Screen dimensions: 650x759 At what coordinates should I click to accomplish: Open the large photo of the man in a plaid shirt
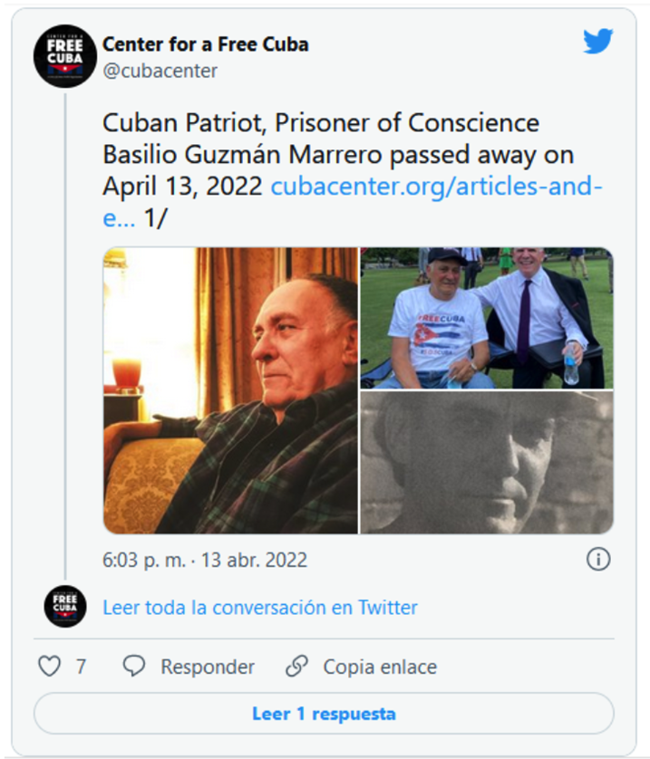click(x=230, y=390)
